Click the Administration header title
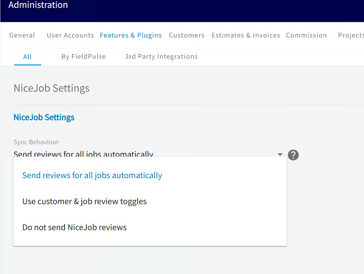 (x=38, y=5)
